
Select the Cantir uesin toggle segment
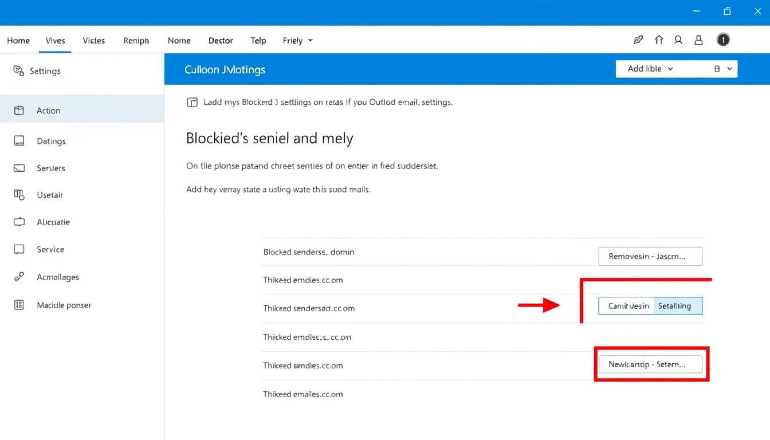(x=628, y=306)
